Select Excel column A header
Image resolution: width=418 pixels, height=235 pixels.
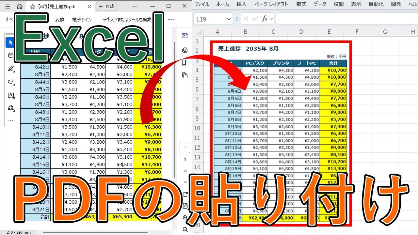[217, 32]
